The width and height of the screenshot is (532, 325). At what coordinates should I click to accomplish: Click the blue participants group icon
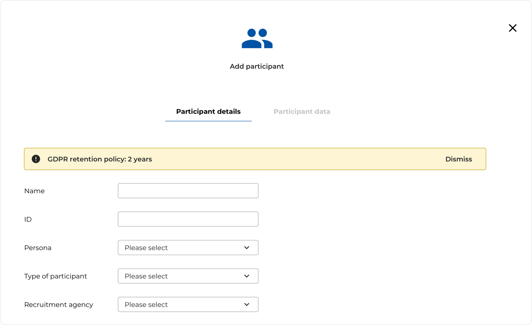pyautogui.click(x=257, y=38)
